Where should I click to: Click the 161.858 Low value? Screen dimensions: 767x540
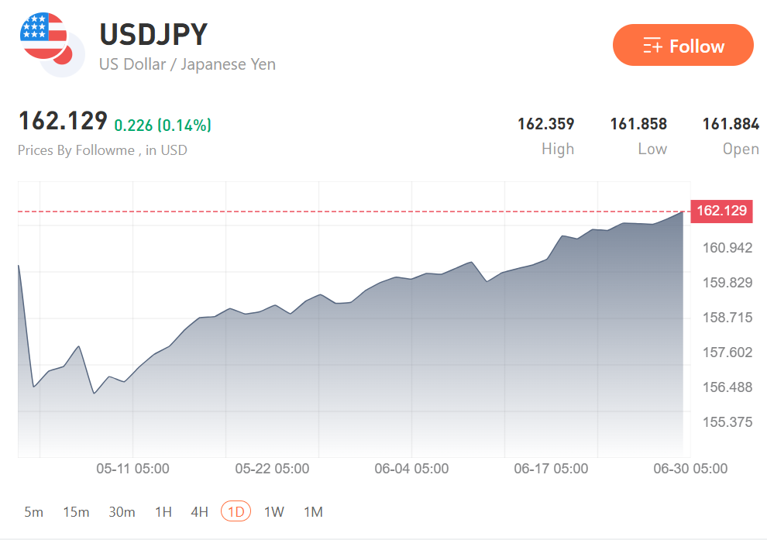pyautogui.click(x=638, y=124)
